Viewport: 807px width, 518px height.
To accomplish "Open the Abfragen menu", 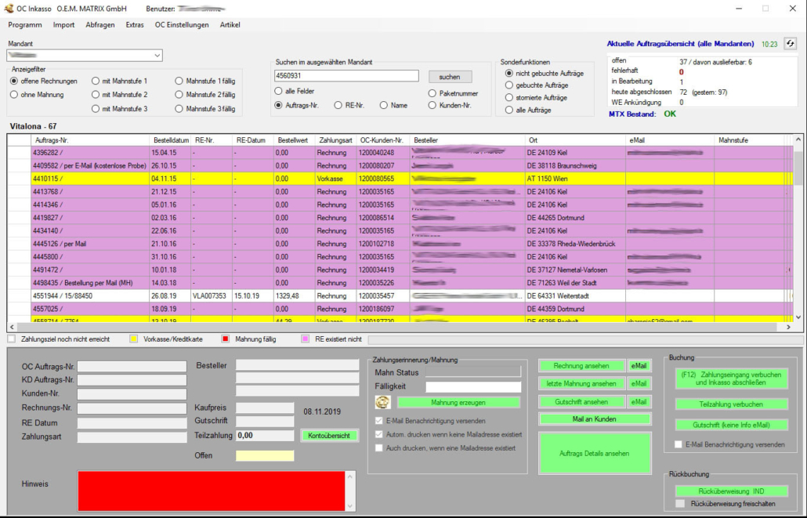I will pyautogui.click(x=100, y=25).
